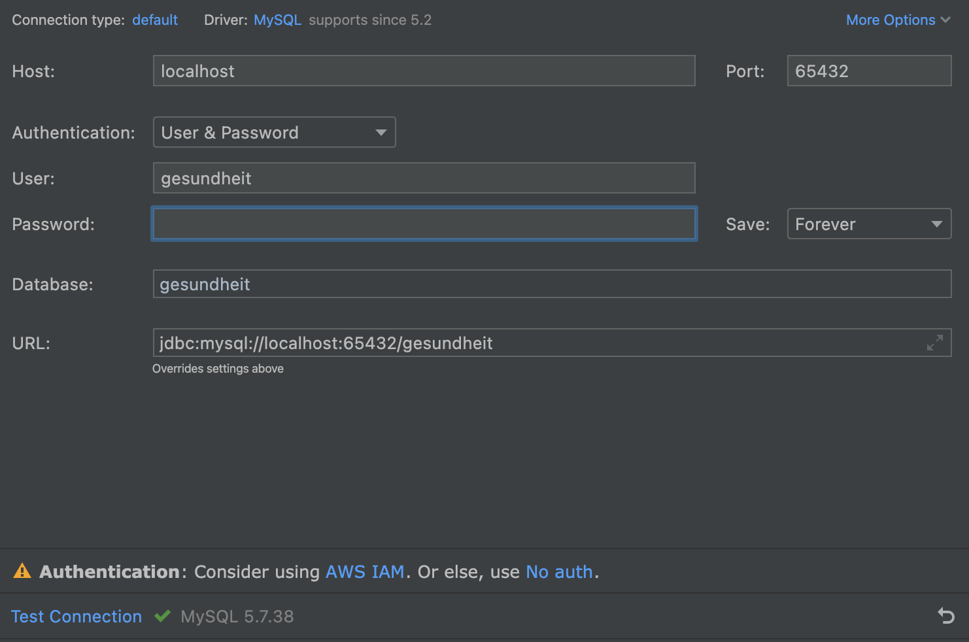Click the No auth suggestion link
969x642 pixels.
(x=559, y=571)
